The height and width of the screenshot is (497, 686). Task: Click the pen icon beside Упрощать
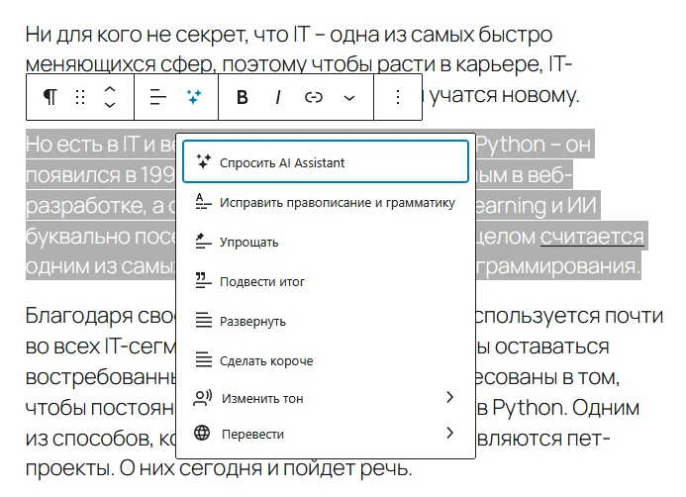pyautogui.click(x=203, y=241)
